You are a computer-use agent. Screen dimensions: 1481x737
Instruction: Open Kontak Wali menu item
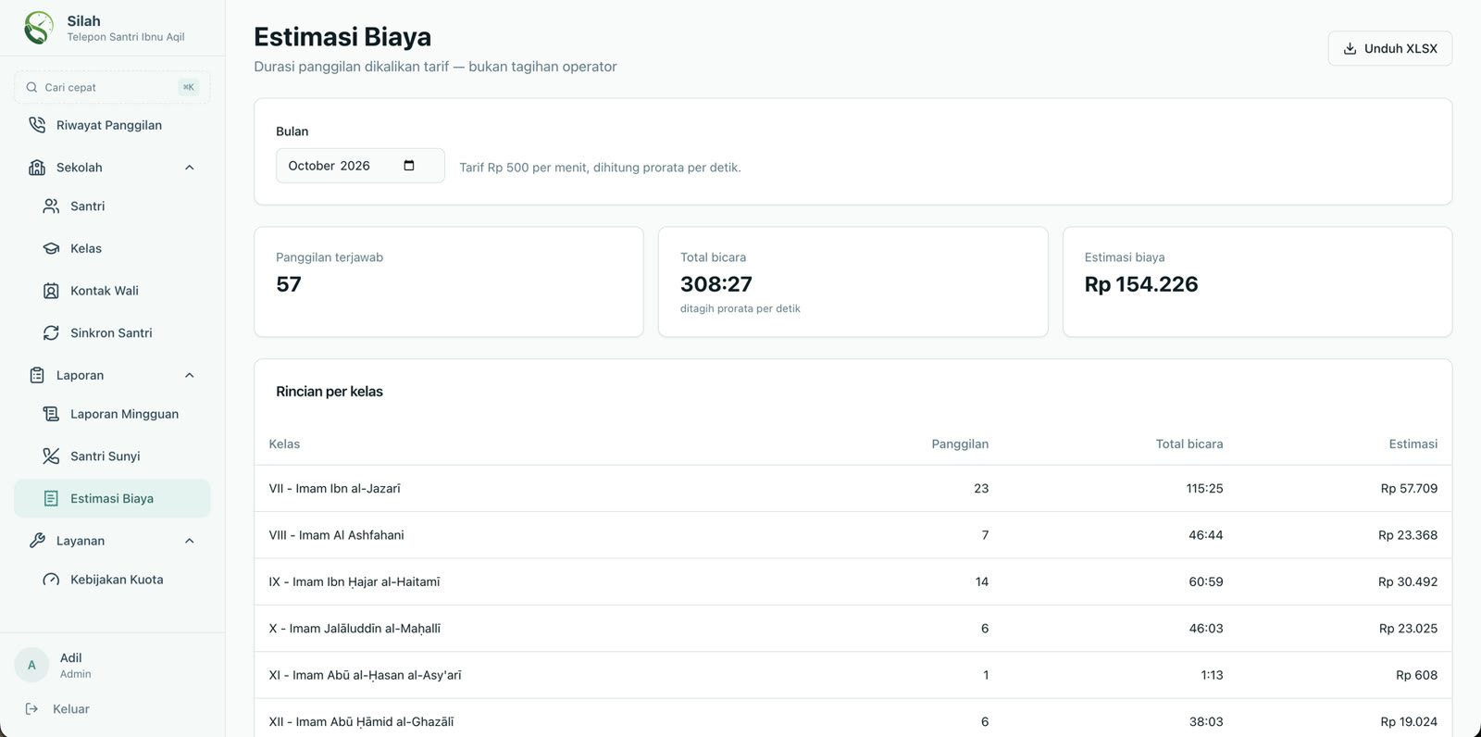(x=112, y=291)
